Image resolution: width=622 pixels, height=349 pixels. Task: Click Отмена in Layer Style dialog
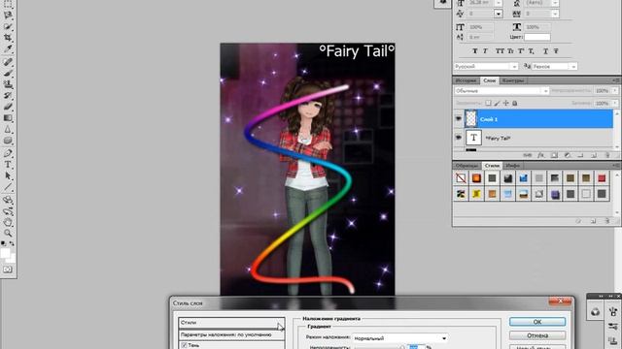[x=537, y=335]
